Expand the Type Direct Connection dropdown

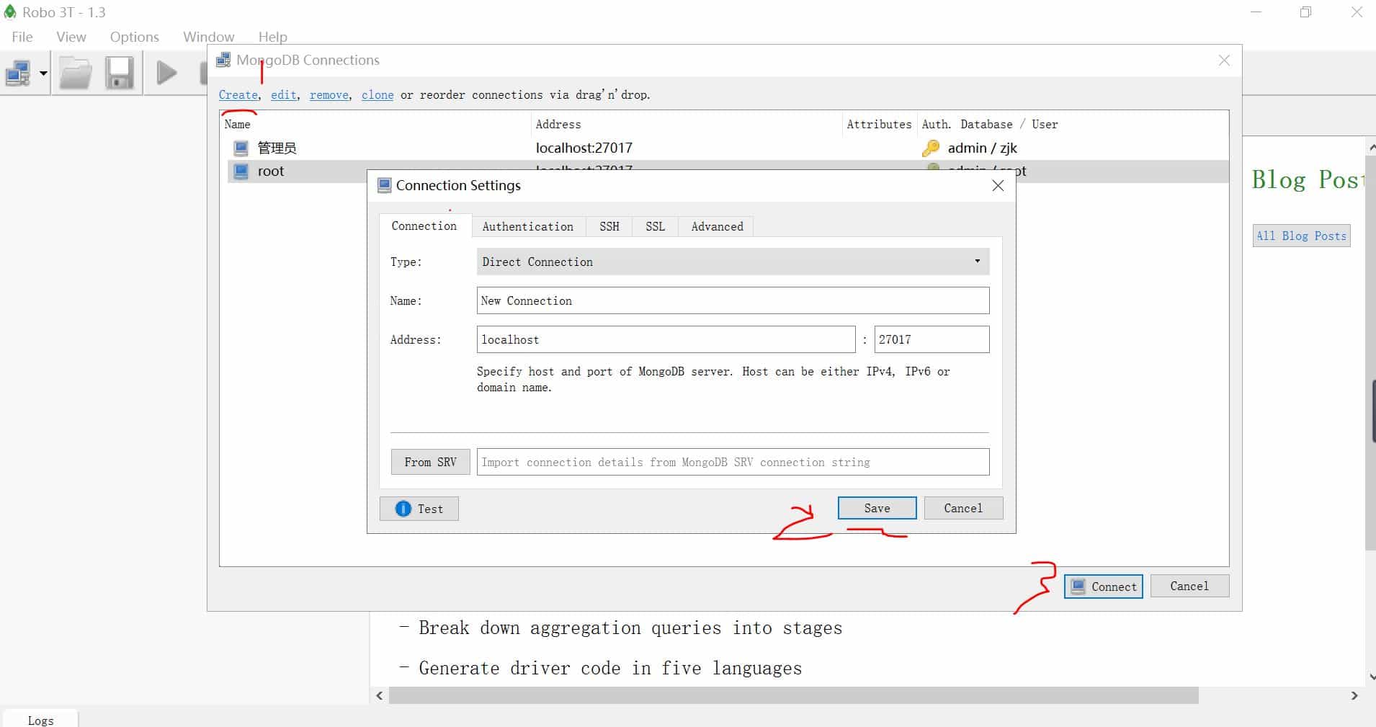point(733,262)
